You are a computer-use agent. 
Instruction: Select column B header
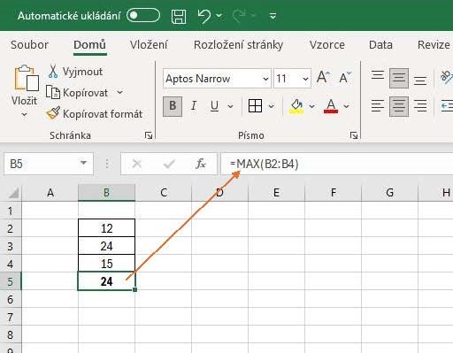[x=106, y=193]
